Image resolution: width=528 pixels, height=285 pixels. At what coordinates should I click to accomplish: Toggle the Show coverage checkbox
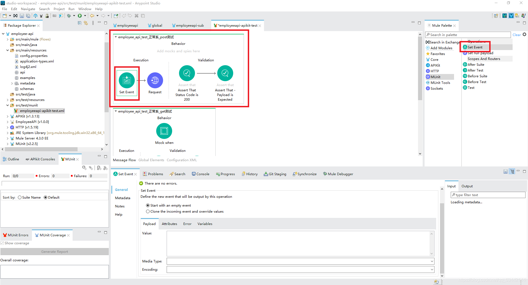[x=2, y=243]
